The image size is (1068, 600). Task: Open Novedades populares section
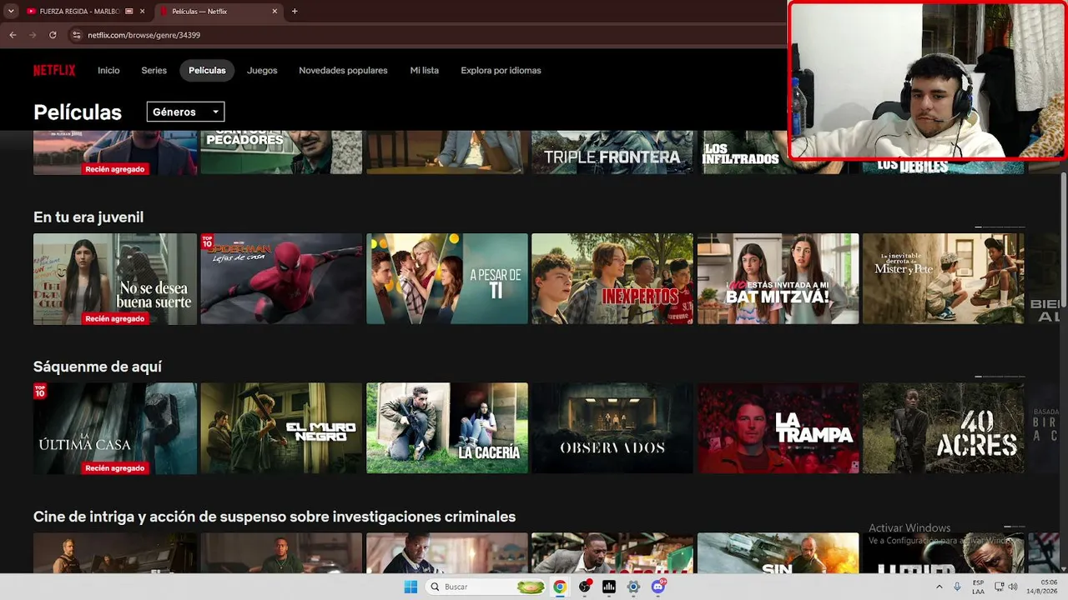(x=343, y=71)
